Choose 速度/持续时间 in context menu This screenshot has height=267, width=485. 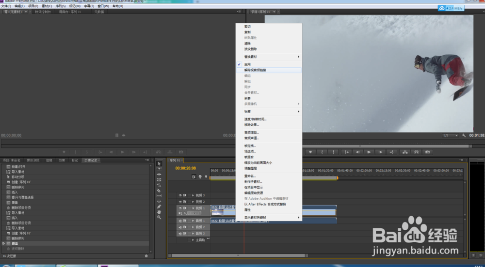pyautogui.click(x=269, y=119)
